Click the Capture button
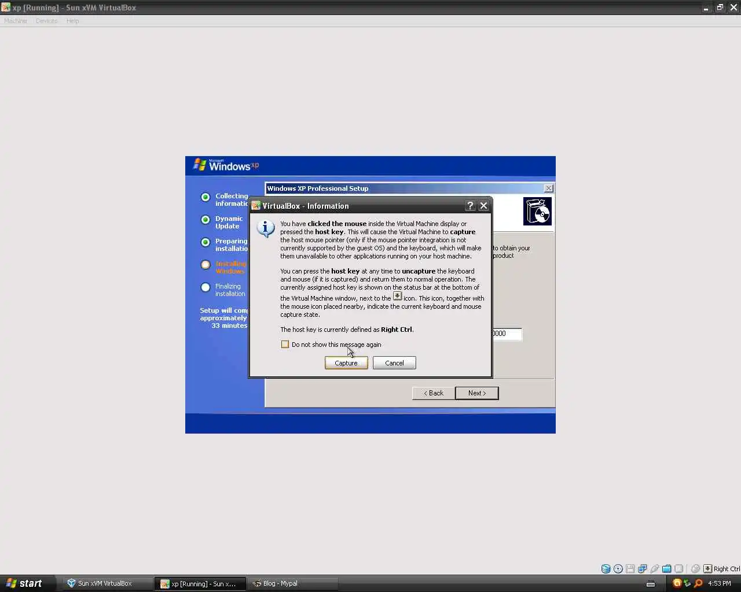 (346, 363)
